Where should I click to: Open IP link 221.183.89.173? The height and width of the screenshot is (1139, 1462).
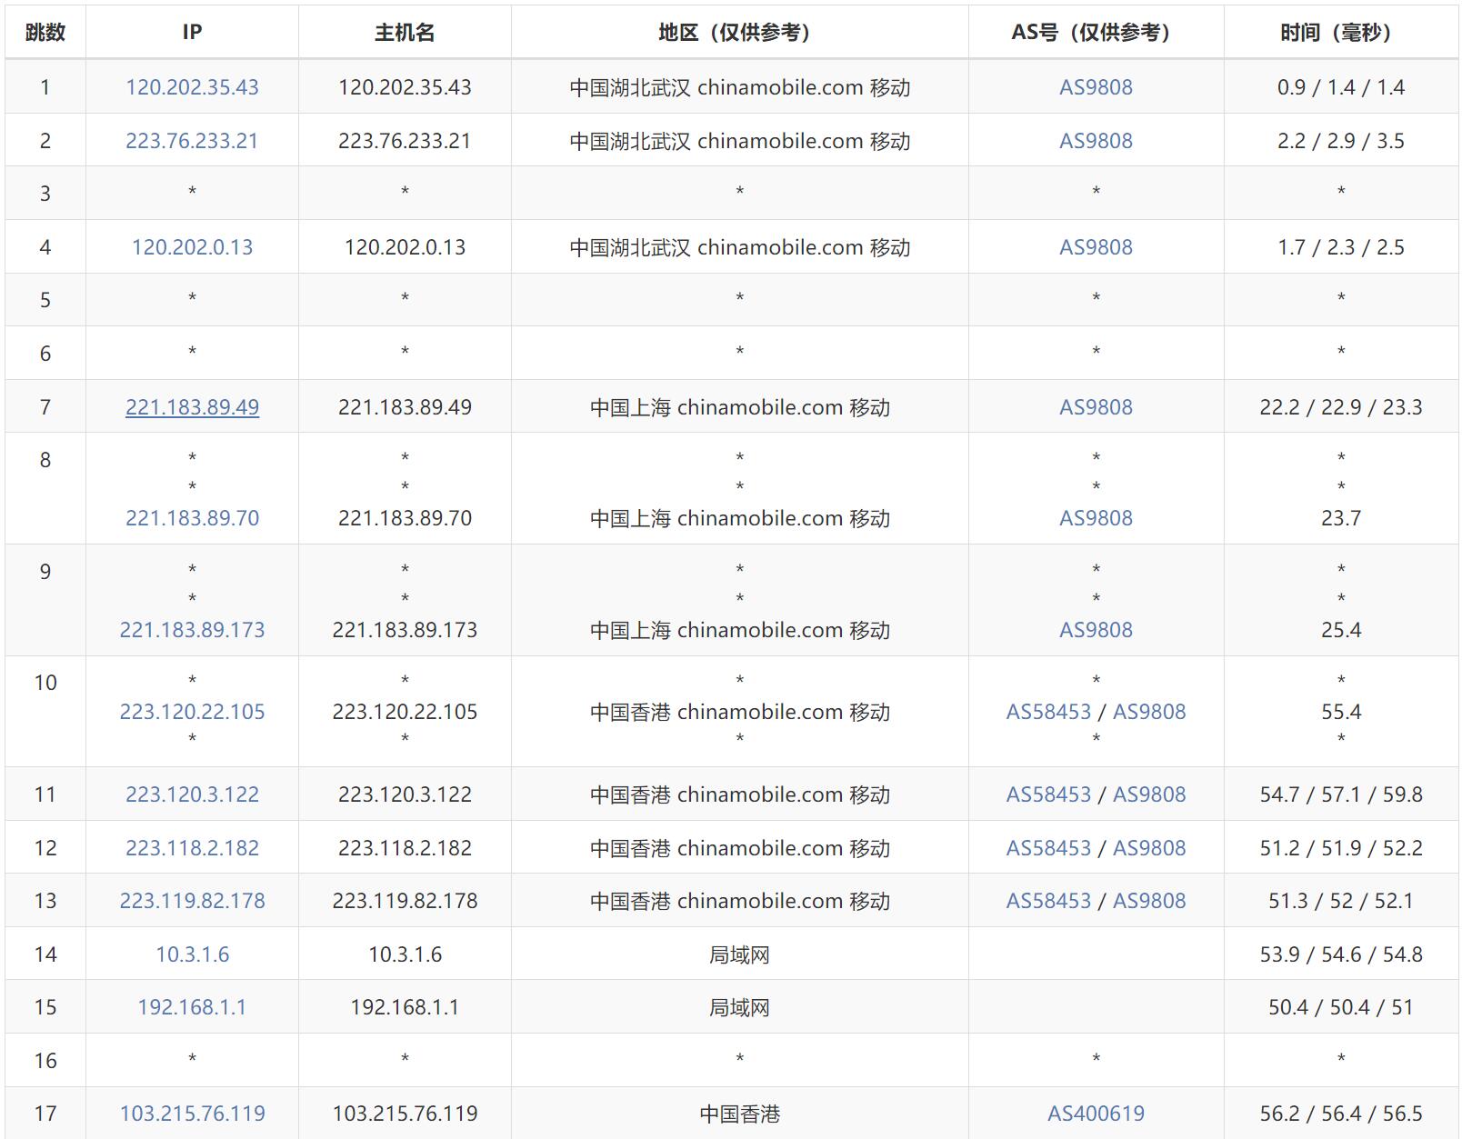(192, 630)
